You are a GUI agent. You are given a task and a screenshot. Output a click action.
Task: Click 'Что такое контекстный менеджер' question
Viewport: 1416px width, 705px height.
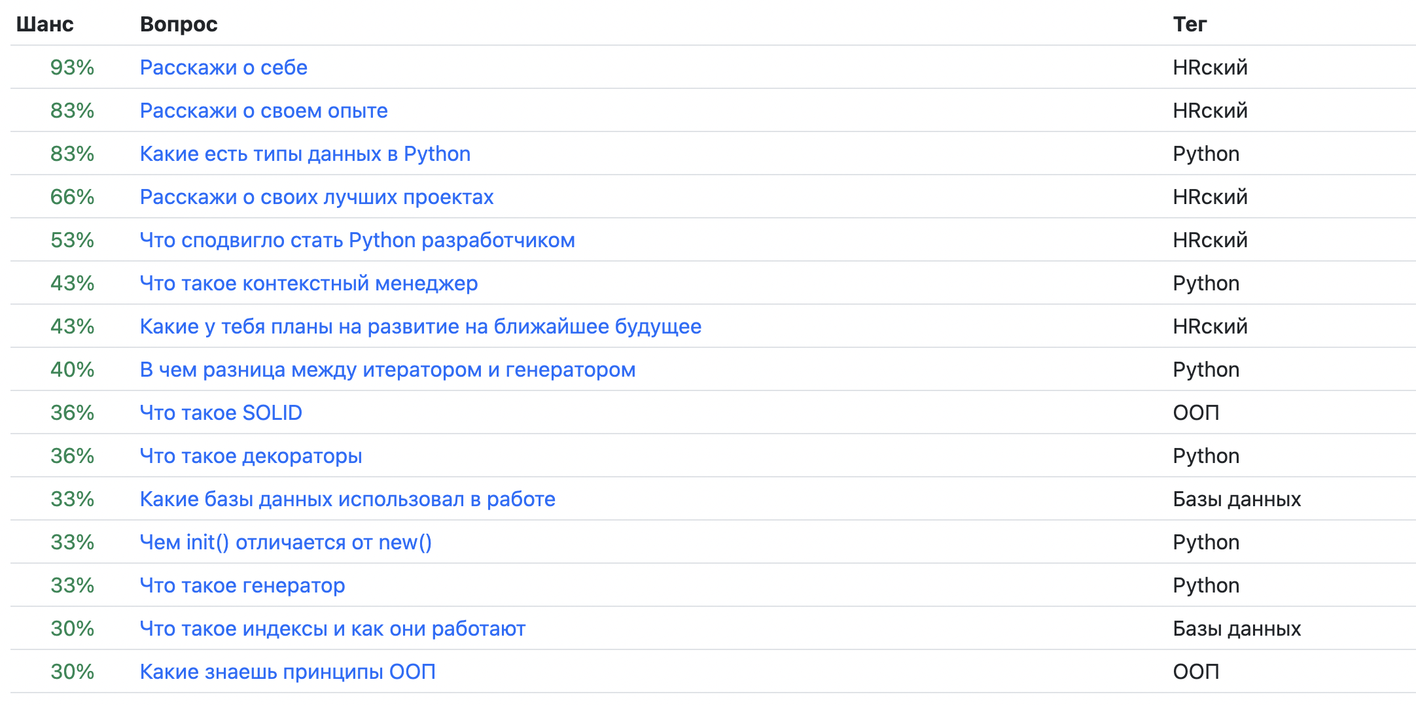click(x=309, y=283)
